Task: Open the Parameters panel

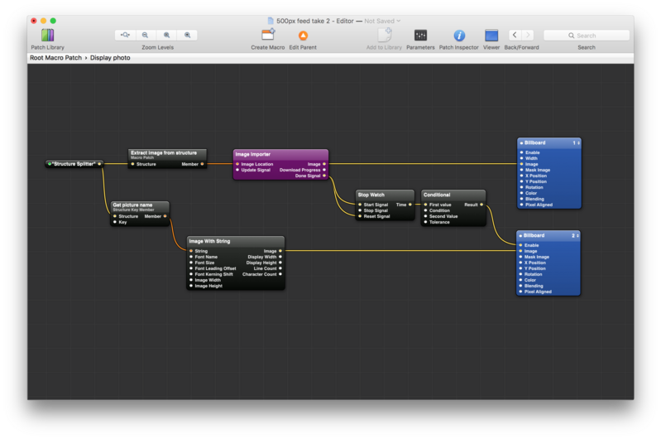Action: click(x=420, y=35)
